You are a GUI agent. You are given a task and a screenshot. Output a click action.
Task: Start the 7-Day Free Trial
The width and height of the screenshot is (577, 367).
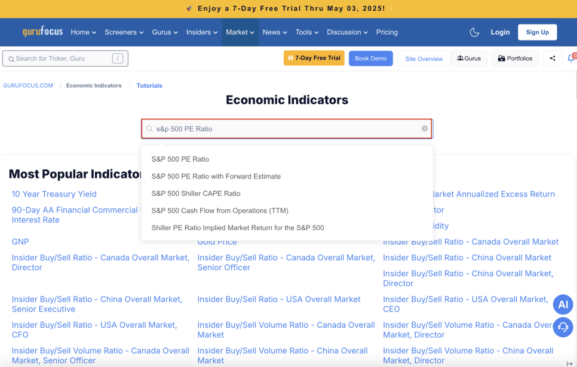pos(314,58)
